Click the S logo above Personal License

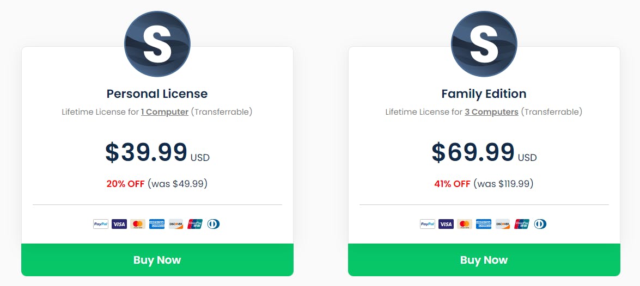pyautogui.click(x=157, y=43)
